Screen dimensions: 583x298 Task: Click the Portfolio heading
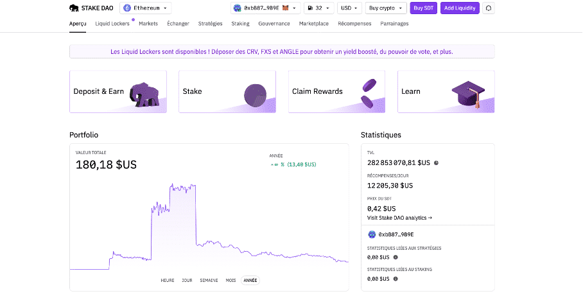point(84,135)
